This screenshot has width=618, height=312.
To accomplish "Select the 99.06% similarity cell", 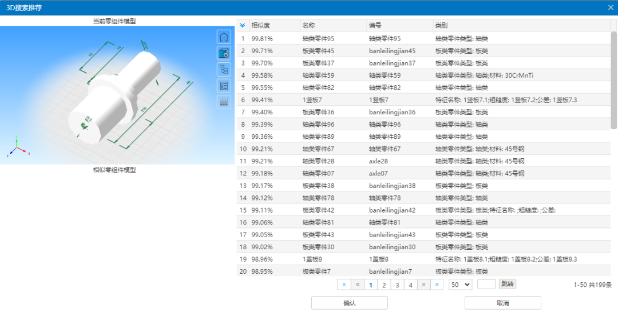I will pyautogui.click(x=274, y=222).
